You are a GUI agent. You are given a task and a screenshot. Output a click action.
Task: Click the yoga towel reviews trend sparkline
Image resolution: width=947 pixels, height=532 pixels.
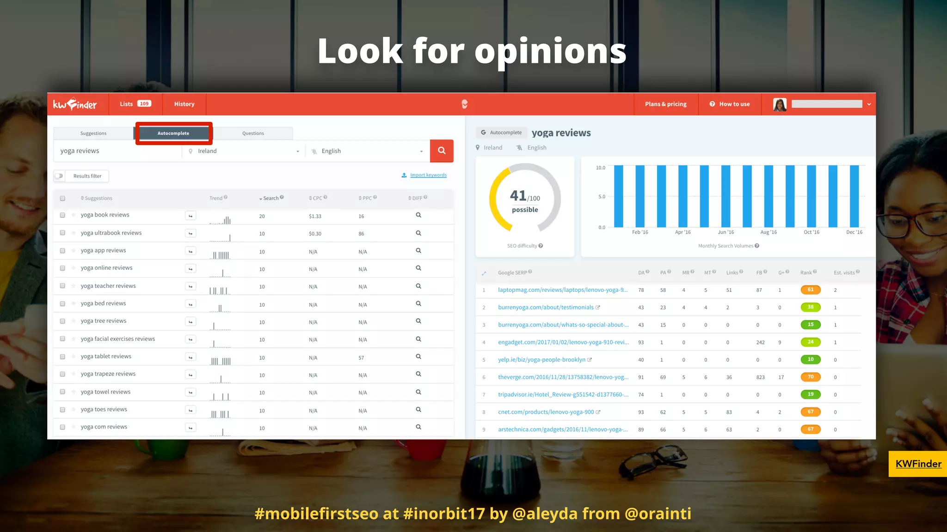click(220, 396)
